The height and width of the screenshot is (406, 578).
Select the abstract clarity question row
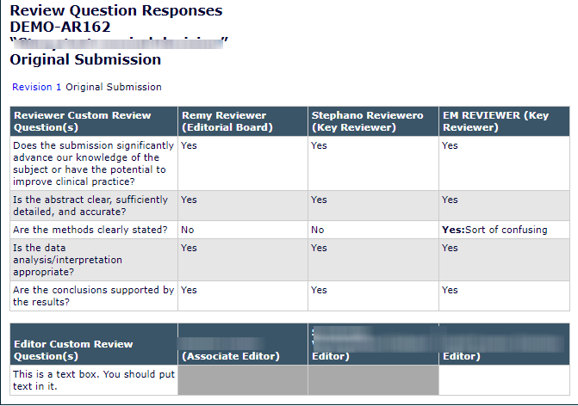coord(91,205)
